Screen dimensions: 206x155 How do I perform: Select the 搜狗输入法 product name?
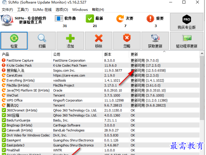pyautogui.click(x=16, y=70)
